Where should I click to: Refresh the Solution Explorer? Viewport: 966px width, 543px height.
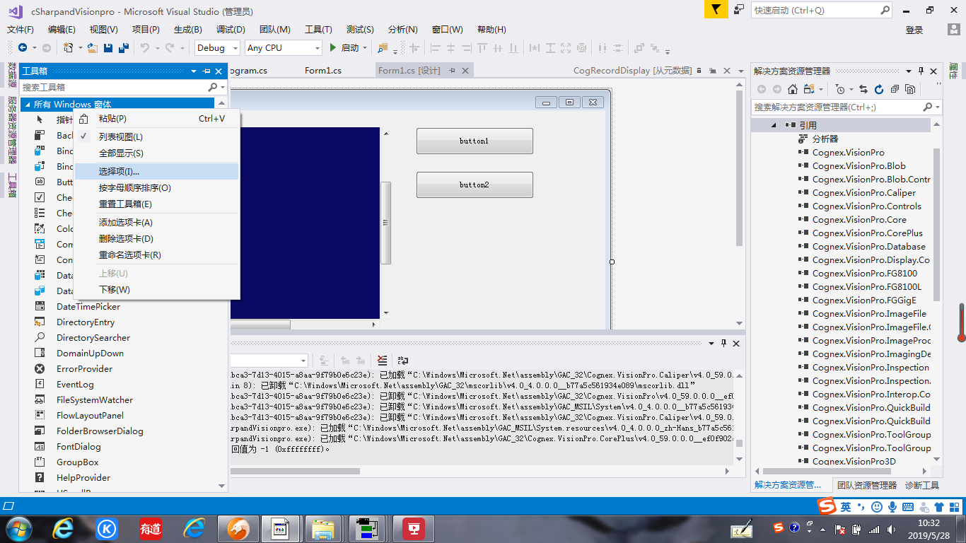click(879, 89)
